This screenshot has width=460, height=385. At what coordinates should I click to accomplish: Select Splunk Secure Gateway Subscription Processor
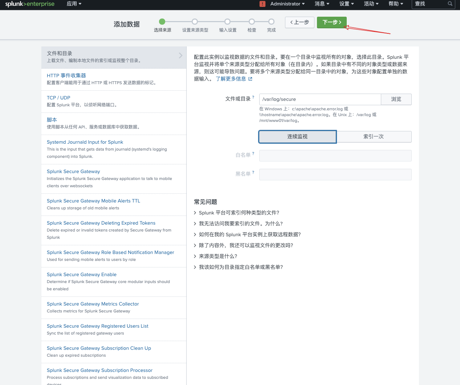[x=114, y=374]
